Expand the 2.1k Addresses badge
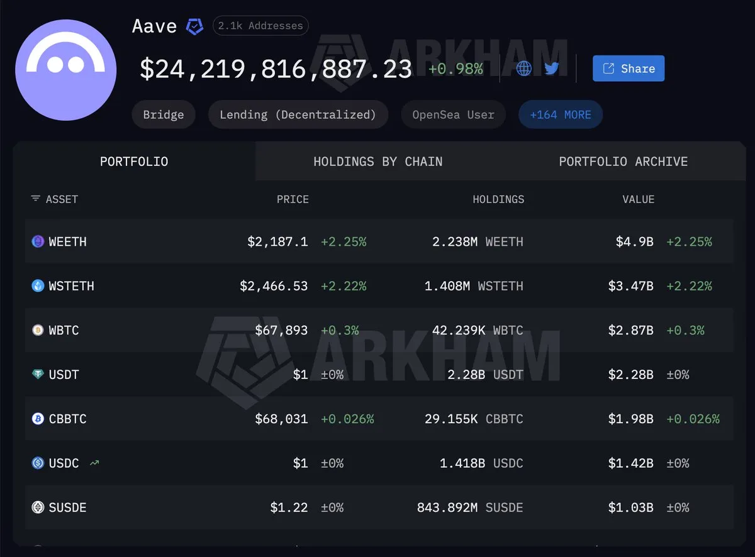755x557 pixels. pyautogui.click(x=260, y=26)
